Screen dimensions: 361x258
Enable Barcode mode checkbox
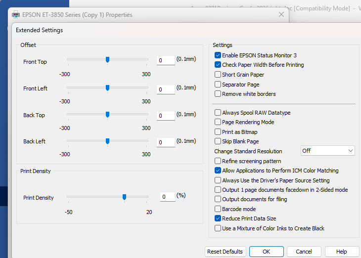point(218,209)
